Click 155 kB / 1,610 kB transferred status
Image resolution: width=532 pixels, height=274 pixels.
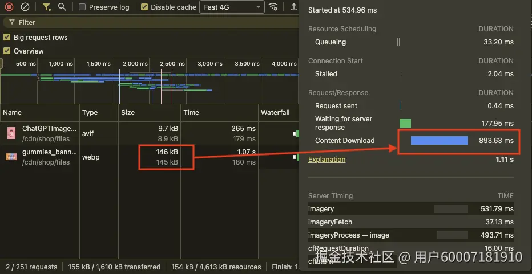point(114,267)
